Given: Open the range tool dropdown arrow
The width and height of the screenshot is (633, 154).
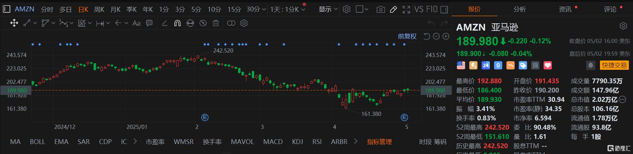Looking at the screenshot, I should (108, 23).
